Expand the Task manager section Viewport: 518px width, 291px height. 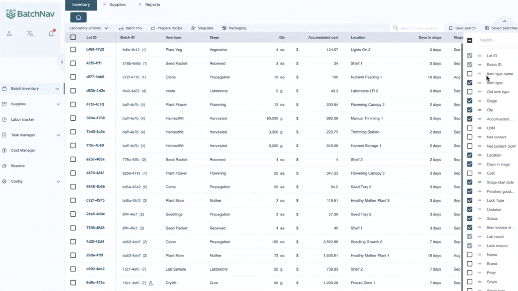58,135
